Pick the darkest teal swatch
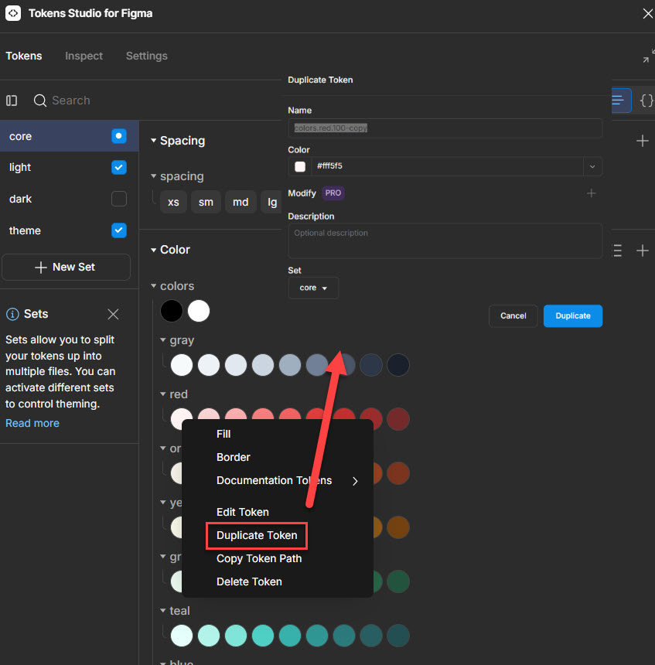This screenshot has width=655, height=665. click(398, 636)
